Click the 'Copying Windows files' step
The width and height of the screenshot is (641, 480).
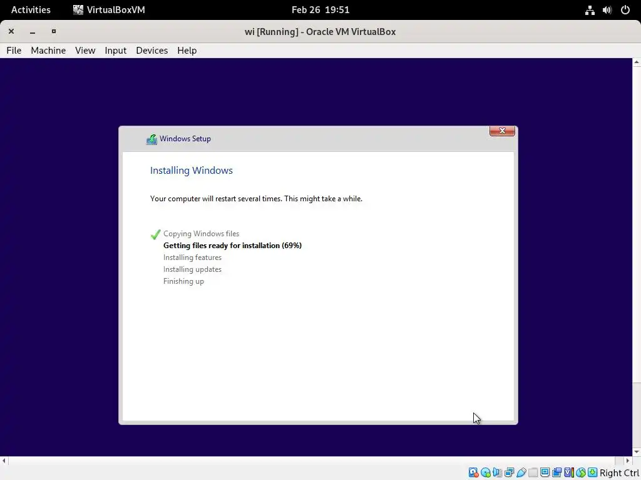pyautogui.click(x=201, y=234)
